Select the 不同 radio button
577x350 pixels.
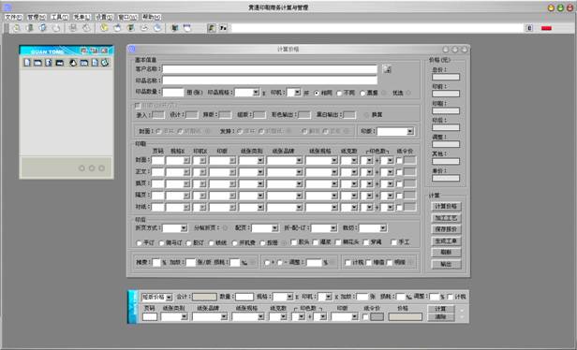click(x=339, y=93)
